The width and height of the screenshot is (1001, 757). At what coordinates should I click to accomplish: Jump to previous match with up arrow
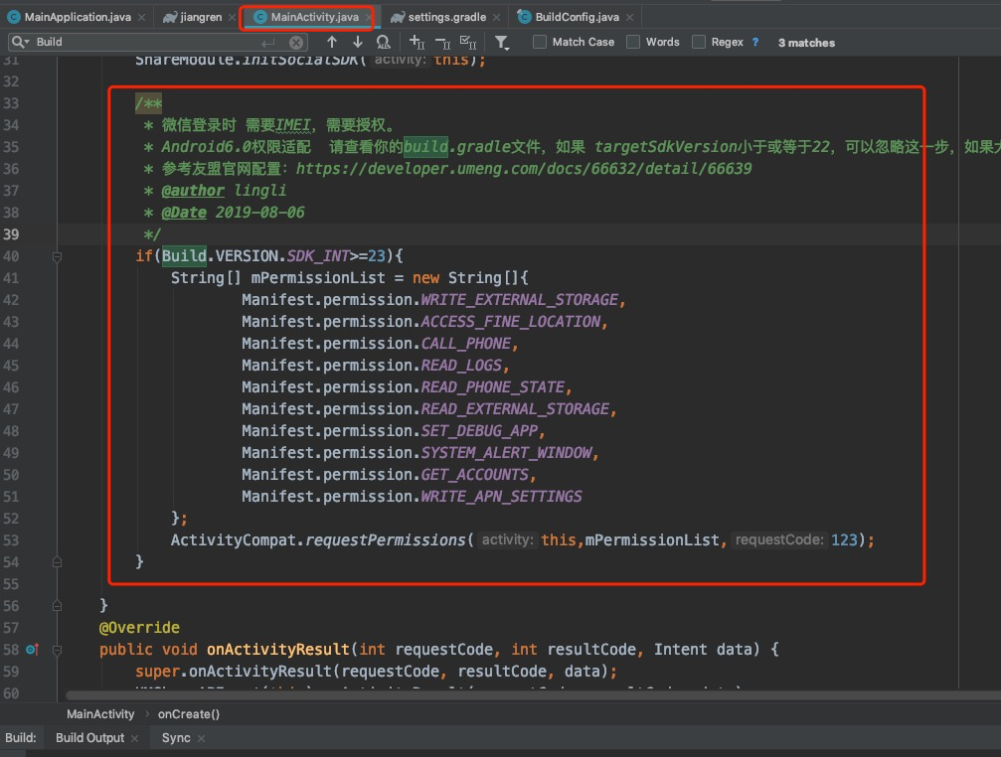(332, 42)
